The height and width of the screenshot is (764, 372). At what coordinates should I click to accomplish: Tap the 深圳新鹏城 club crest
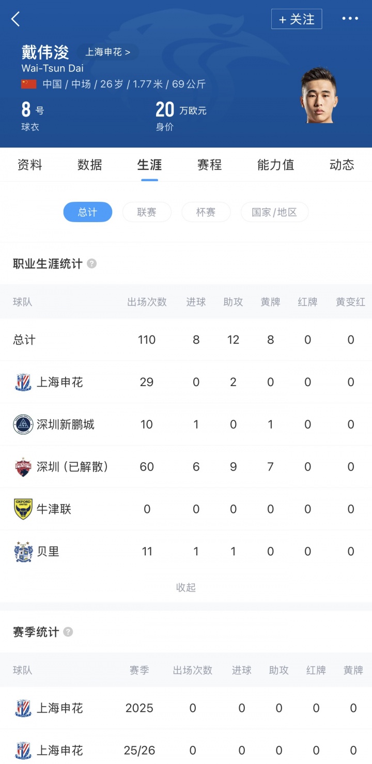(23, 425)
